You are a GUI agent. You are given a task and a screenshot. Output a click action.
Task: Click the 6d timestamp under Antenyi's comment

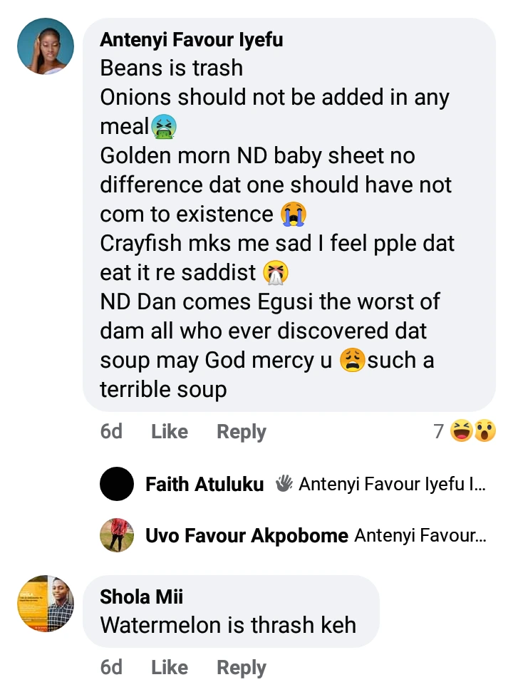point(111,431)
